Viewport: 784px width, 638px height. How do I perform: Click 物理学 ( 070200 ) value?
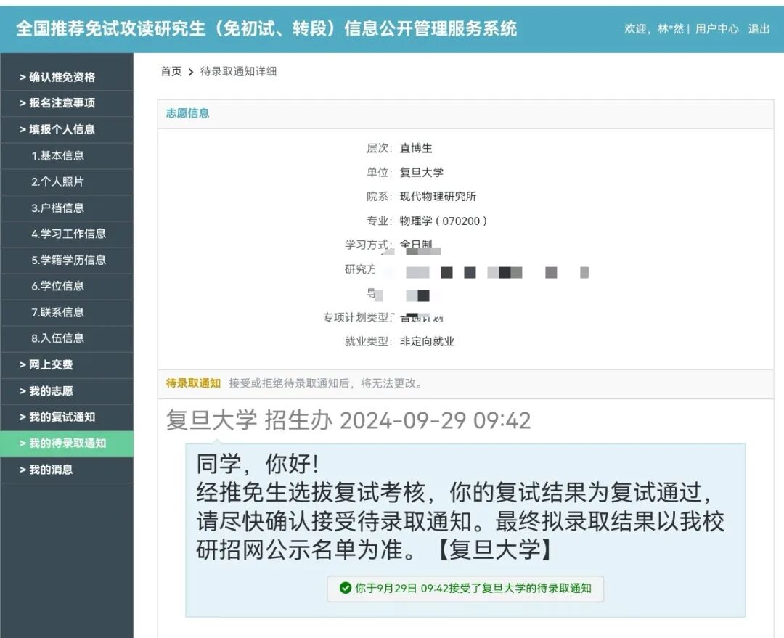(x=443, y=221)
